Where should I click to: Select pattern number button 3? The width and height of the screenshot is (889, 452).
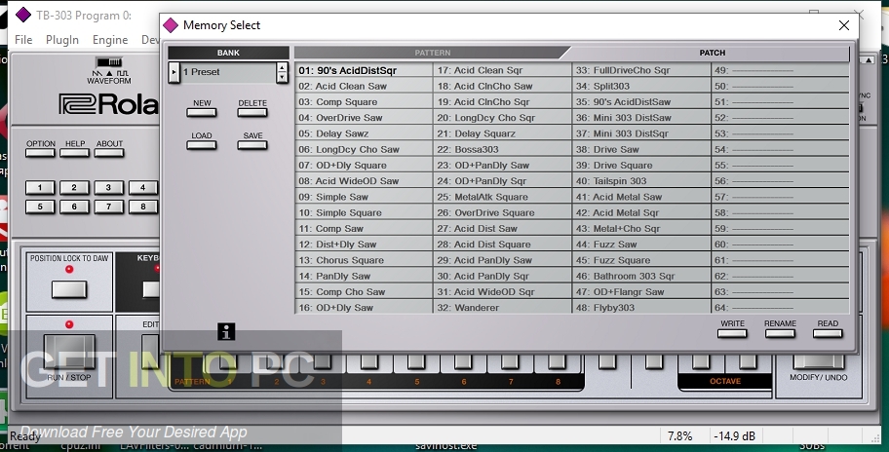point(109,187)
